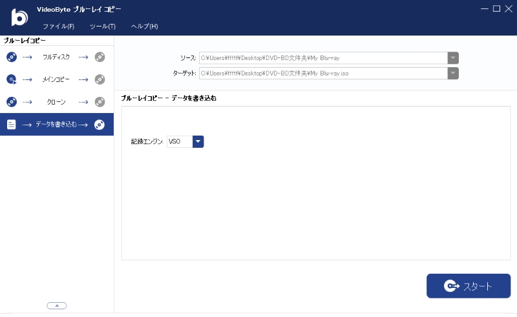
Task: Click inside the ターゲット path field
Action: click(x=323, y=73)
